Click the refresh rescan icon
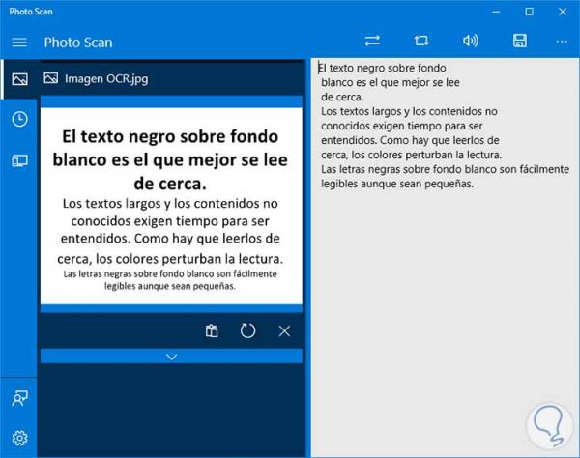Image resolution: width=580 pixels, height=458 pixels. click(x=247, y=330)
